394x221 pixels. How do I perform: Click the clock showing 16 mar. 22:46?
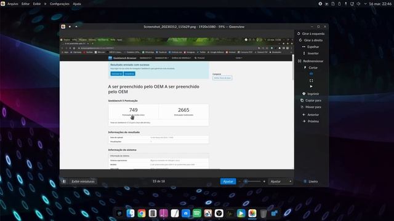click(380, 4)
